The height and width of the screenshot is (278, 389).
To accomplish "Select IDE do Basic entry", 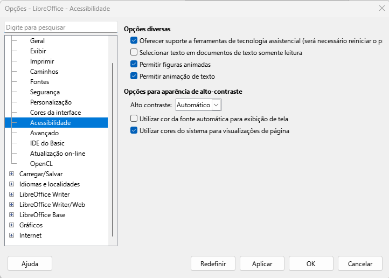I will (x=47, y=143).
